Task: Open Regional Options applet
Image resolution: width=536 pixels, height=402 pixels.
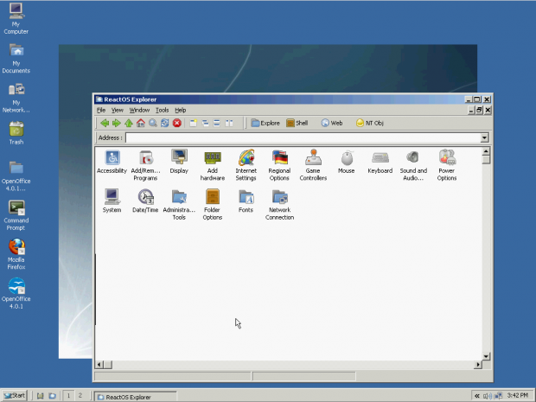Action: (x=279, y=158)
